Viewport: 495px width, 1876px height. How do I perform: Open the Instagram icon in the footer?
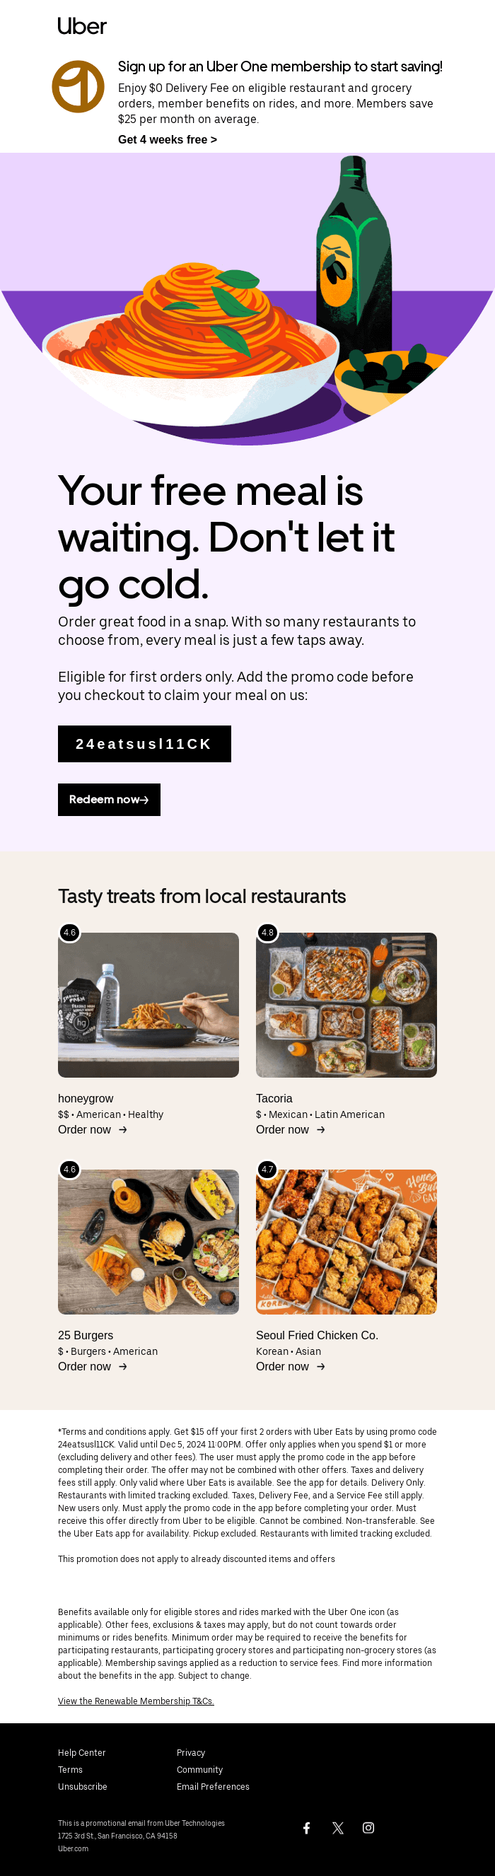point(368,1827)
